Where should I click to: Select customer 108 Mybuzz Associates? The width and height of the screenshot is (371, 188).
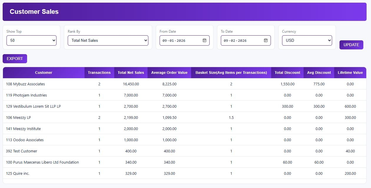point(25,84)
